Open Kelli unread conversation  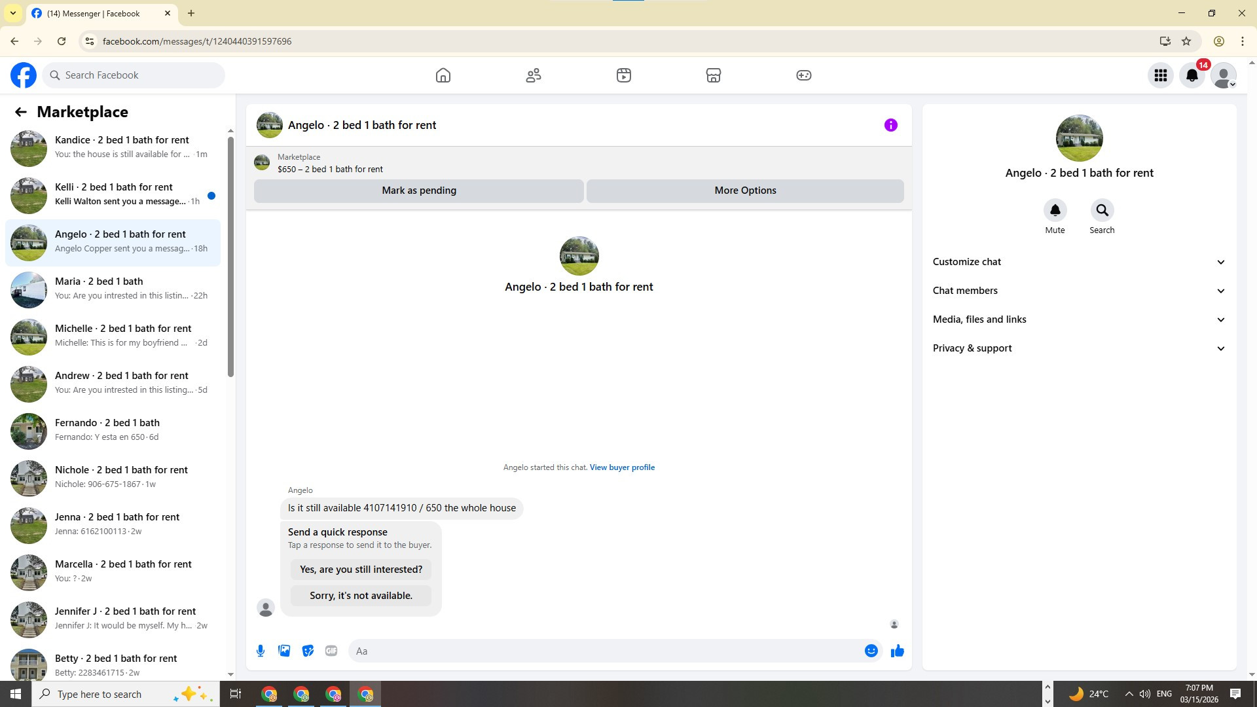tap(113, 195)
